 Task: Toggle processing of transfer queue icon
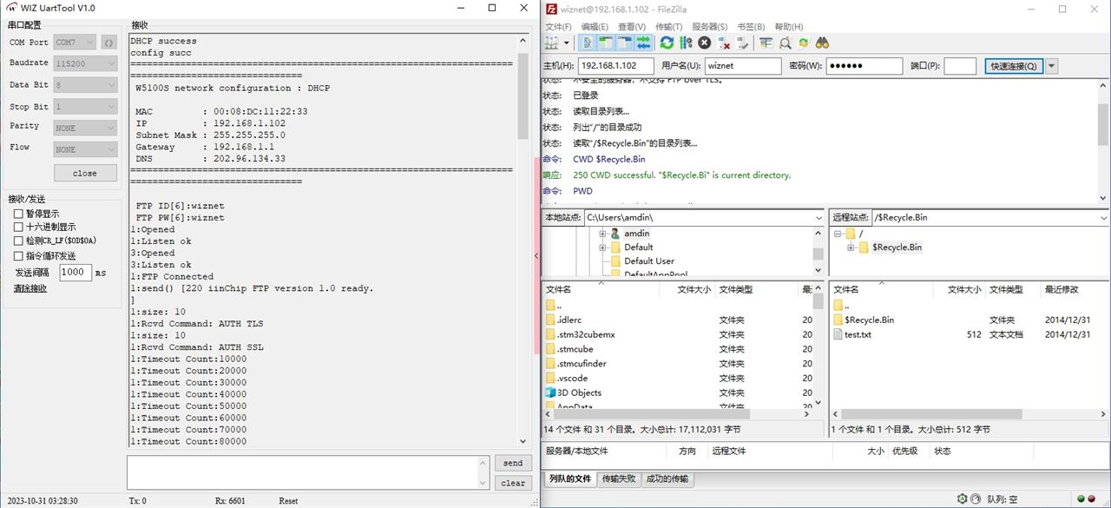pos(686,43)
